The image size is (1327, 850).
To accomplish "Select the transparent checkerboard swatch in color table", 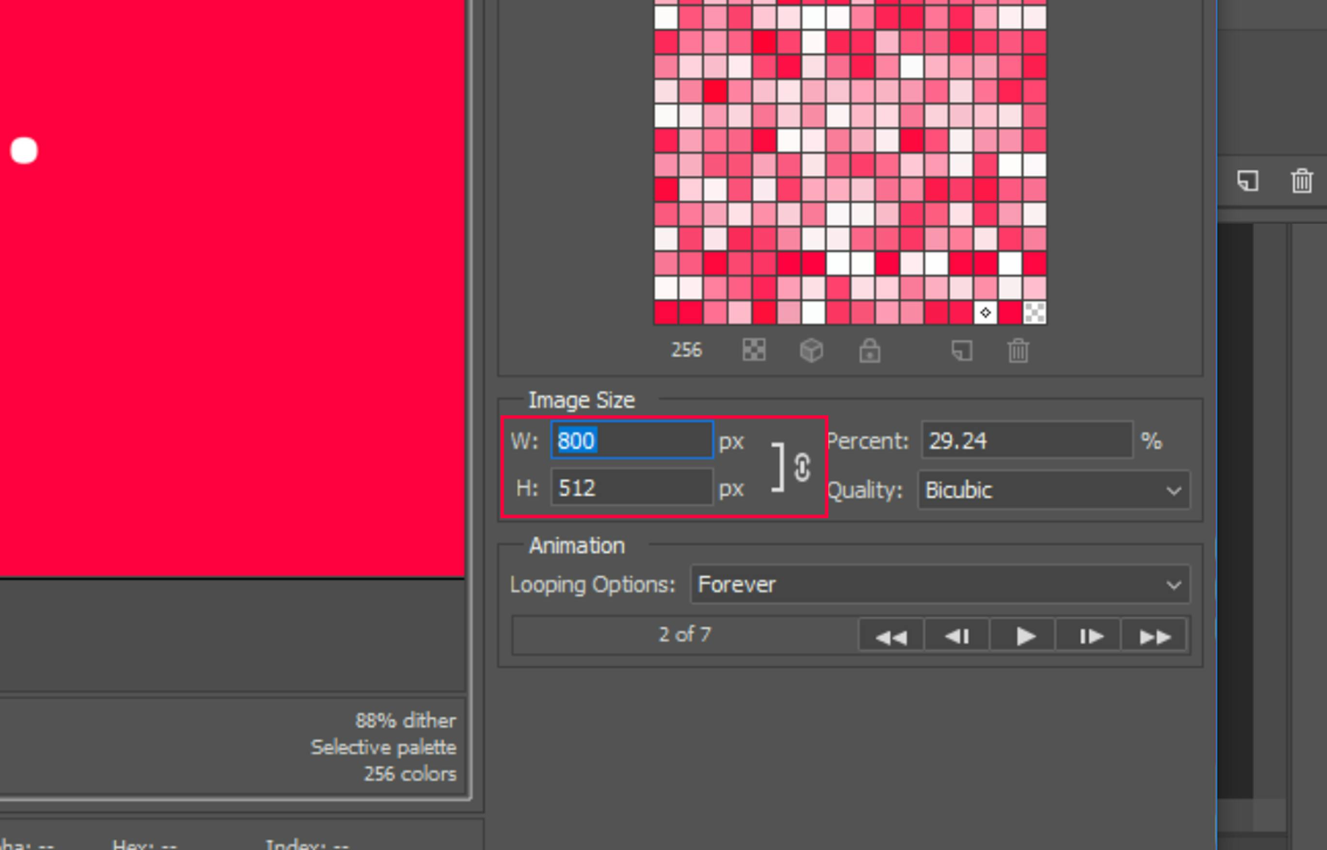I will (1035, 313).
